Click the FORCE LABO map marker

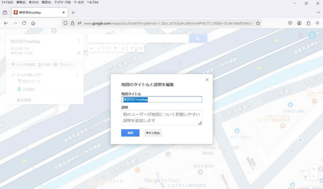click(x=290, y=104)
